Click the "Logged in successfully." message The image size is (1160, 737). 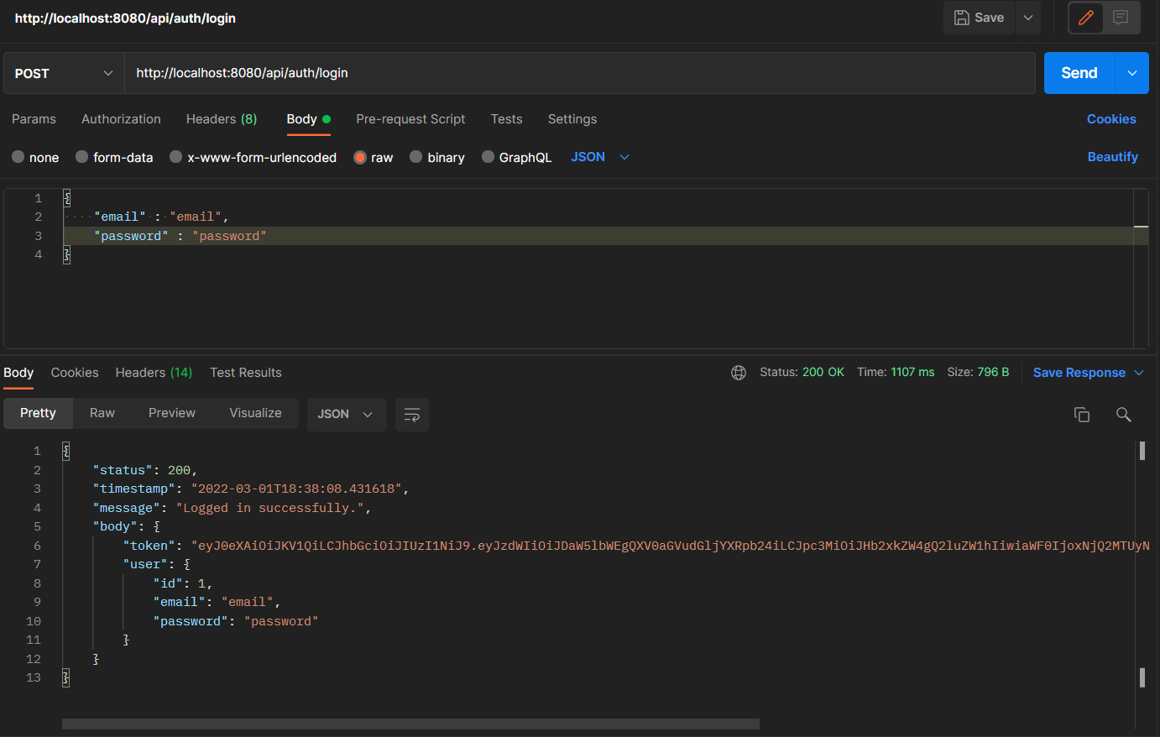pyautogui.click(x=270, y=508)
